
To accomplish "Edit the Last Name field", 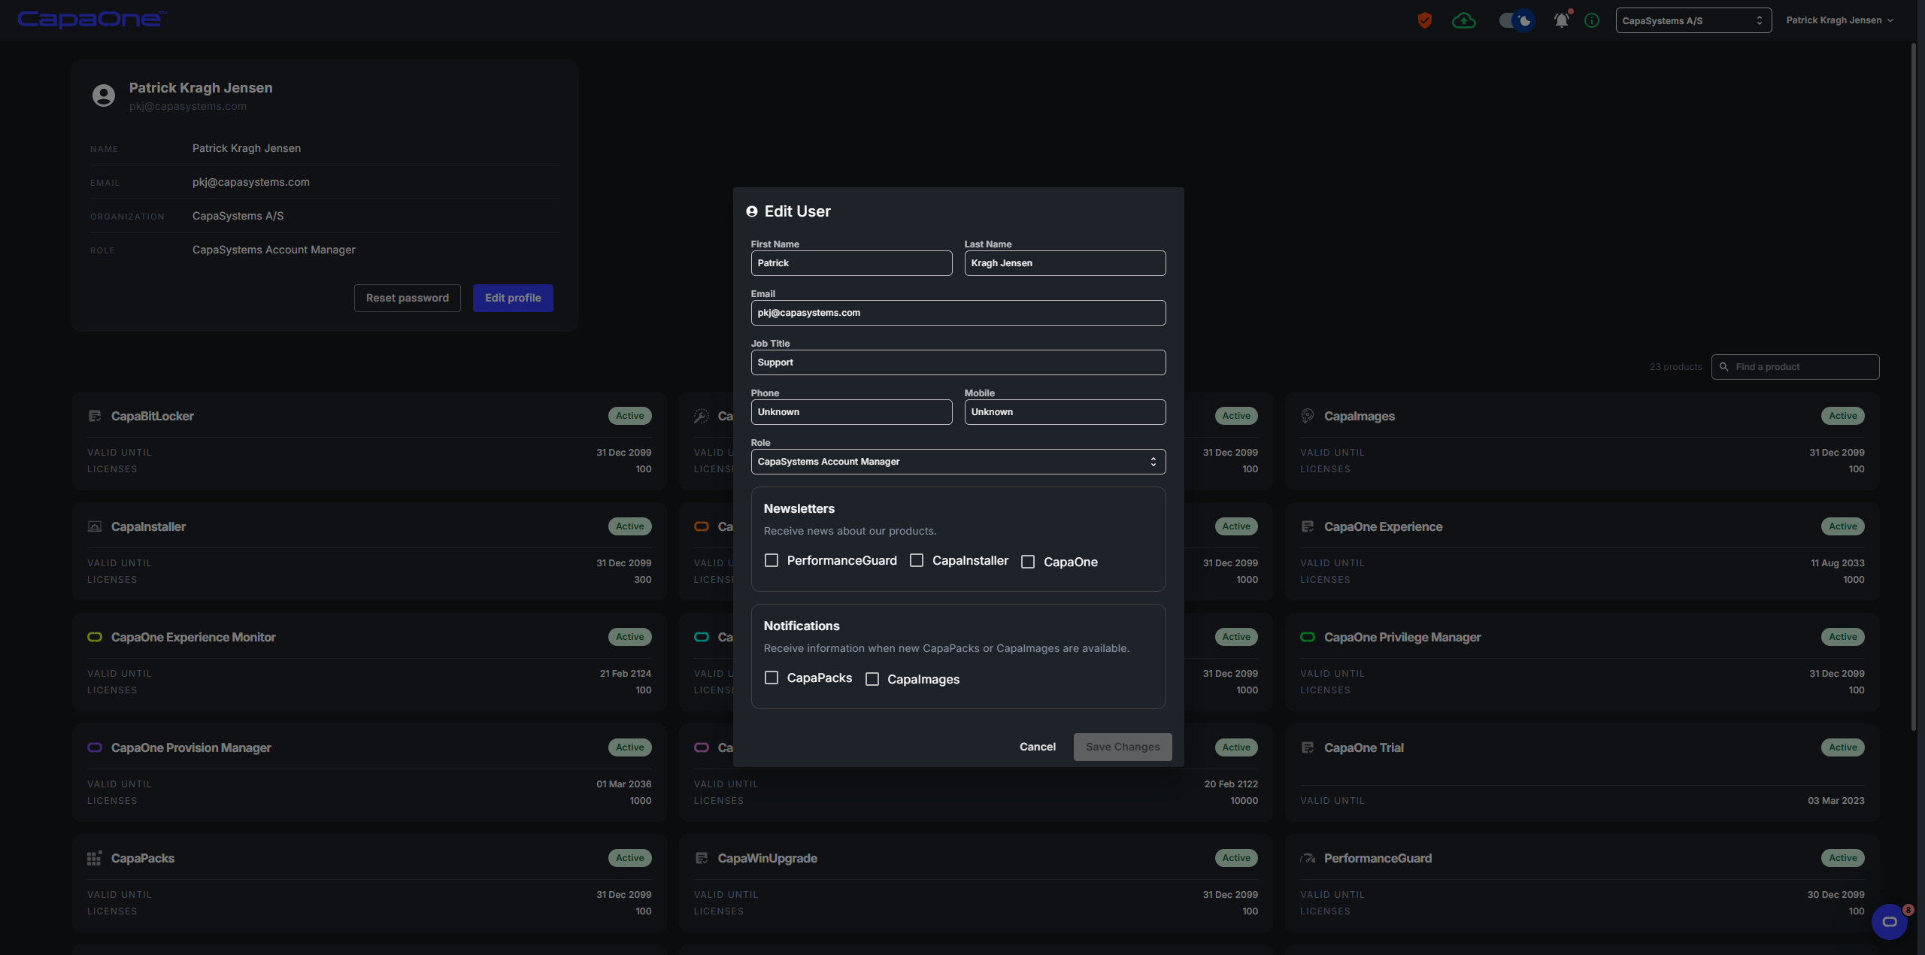I will 1065,263.
